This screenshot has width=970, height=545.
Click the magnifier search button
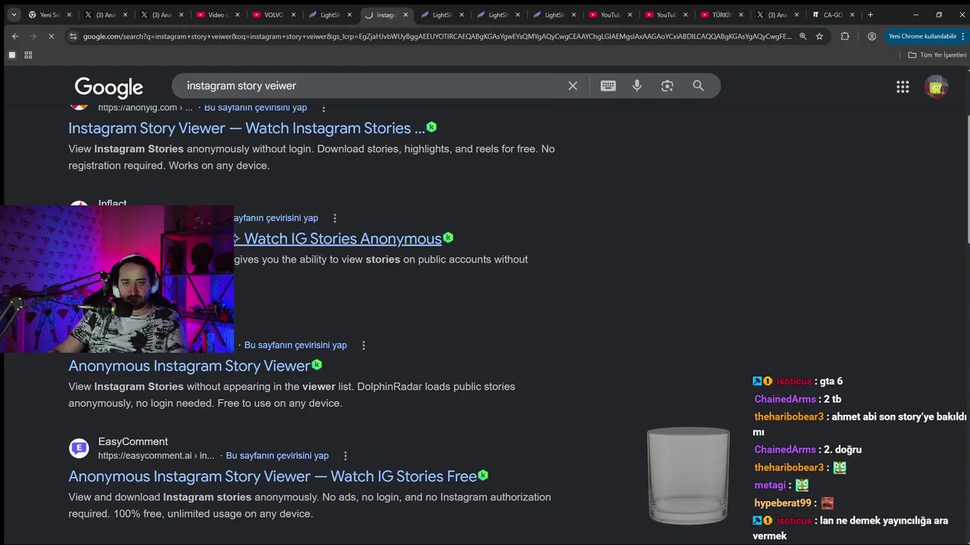pyautogui.click(x=698, y=86)
